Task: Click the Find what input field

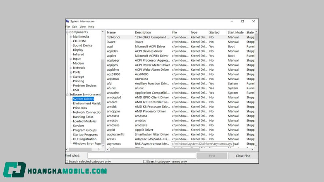Action: (142, 156)
